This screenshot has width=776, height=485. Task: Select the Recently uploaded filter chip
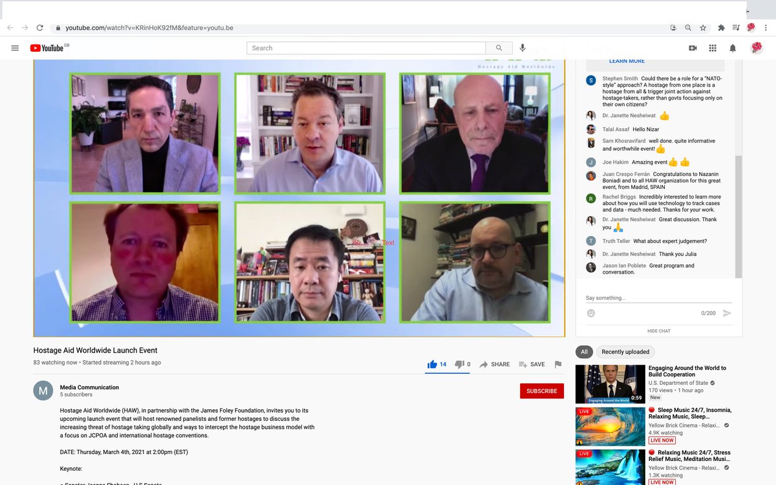click(x=625, y=352)
